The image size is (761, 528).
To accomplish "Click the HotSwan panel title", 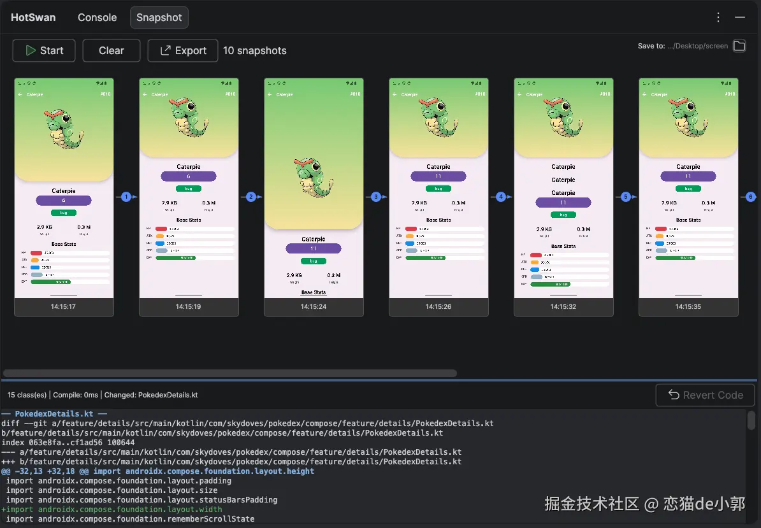I will coord(33,17).
